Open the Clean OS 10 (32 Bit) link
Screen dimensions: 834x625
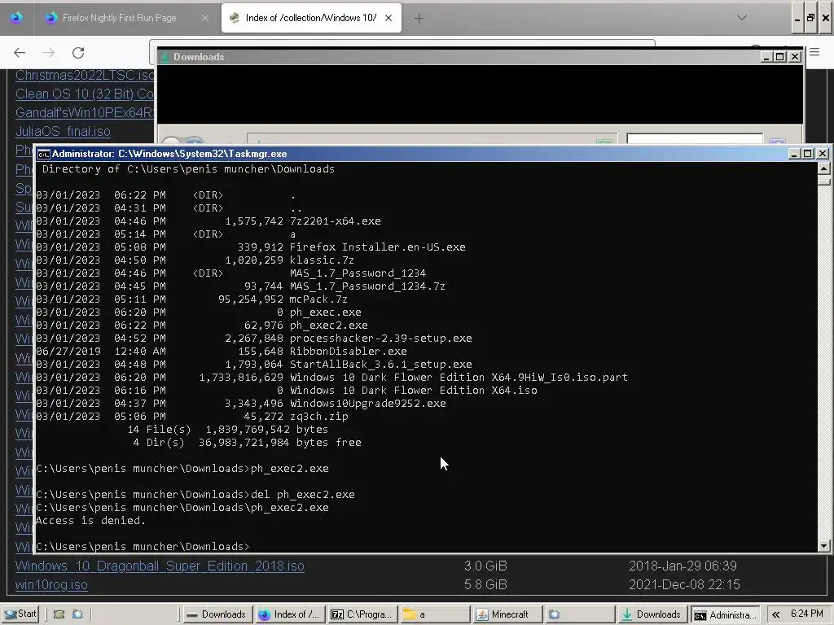85,94
